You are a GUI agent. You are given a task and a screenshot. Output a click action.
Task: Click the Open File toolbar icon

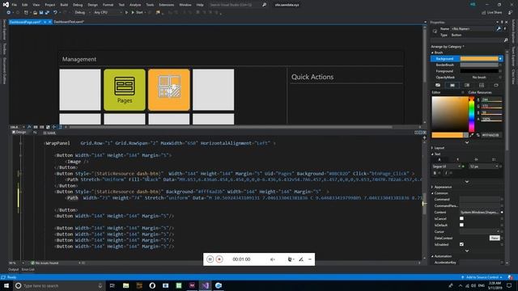pos(35,13)
